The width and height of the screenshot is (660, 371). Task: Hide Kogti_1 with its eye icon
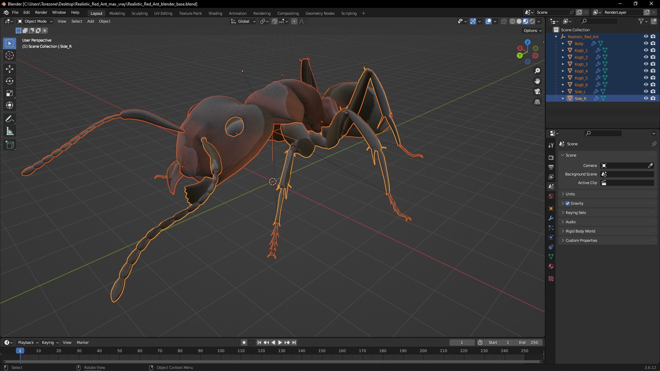pos(646,50)
